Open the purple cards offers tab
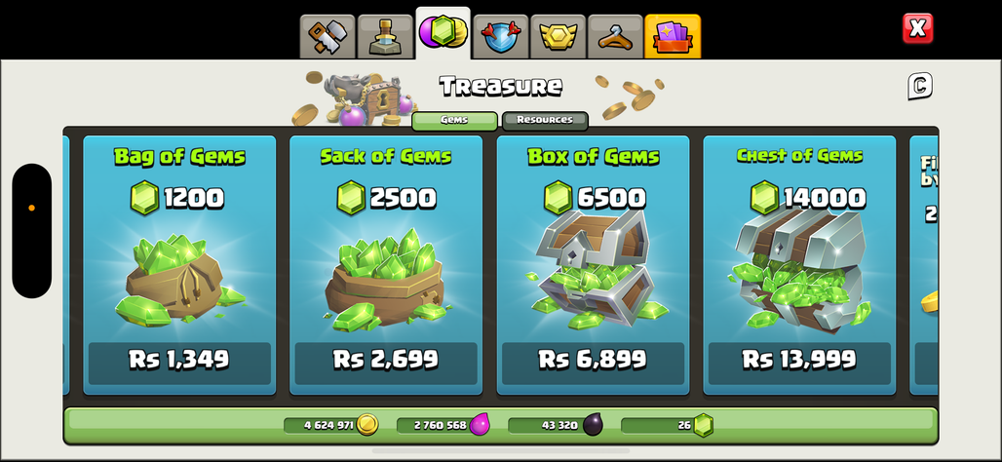This screenshot has width=1002, height=462. (673, 36)
